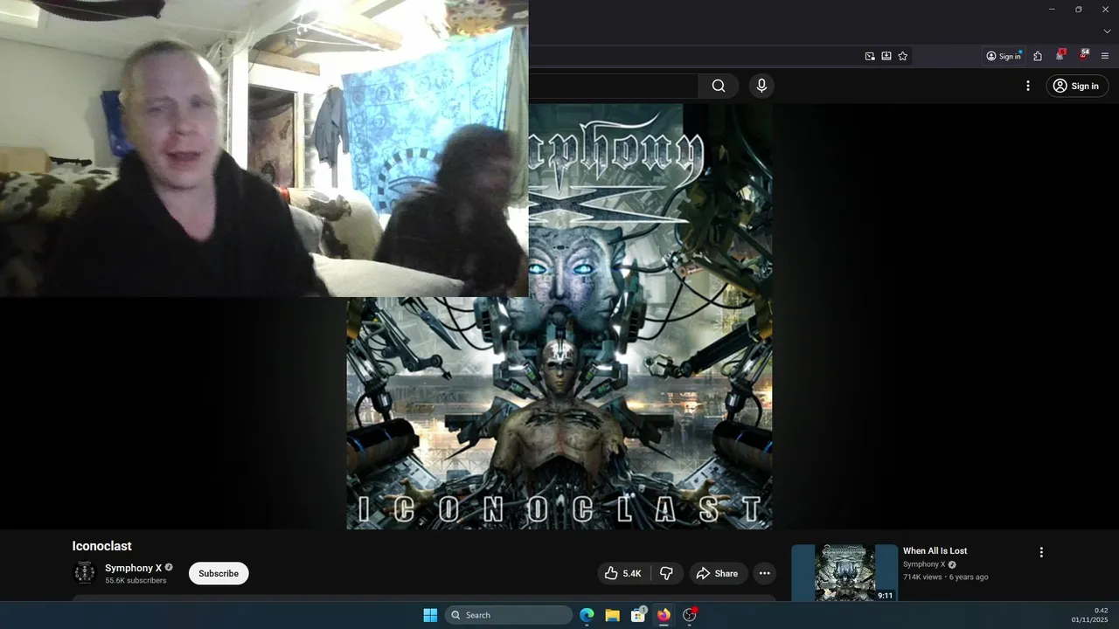Click Firefox account Sign in button
Screen dimensions: 1119x629
(x=1004, y=56)
